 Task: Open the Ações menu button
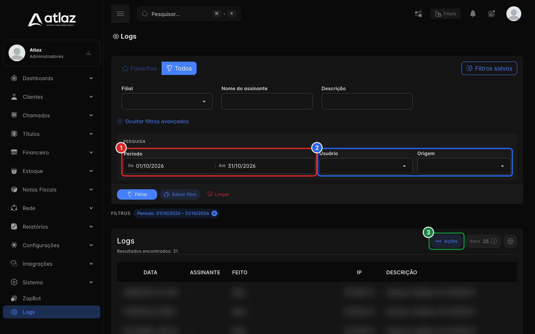446,241
